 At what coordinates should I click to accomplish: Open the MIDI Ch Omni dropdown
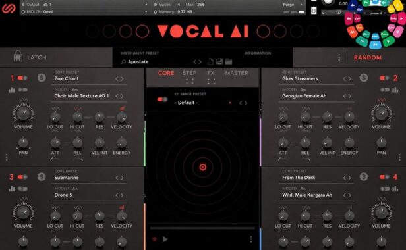point(84,12)
